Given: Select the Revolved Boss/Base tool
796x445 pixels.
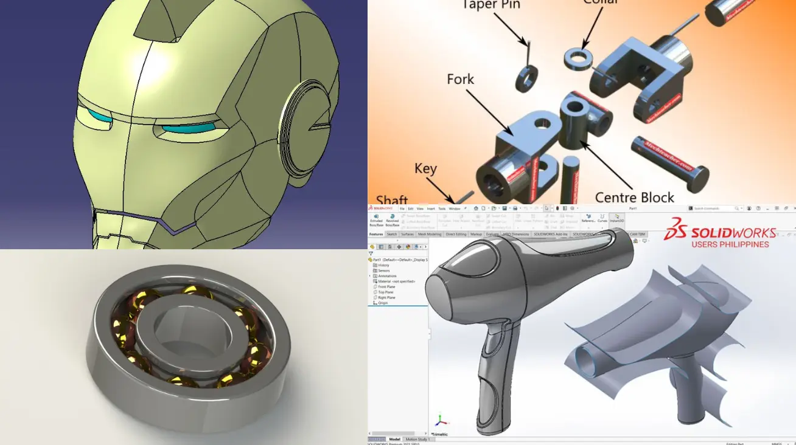Looking at the screenshot, I should (x=393, y=219).
